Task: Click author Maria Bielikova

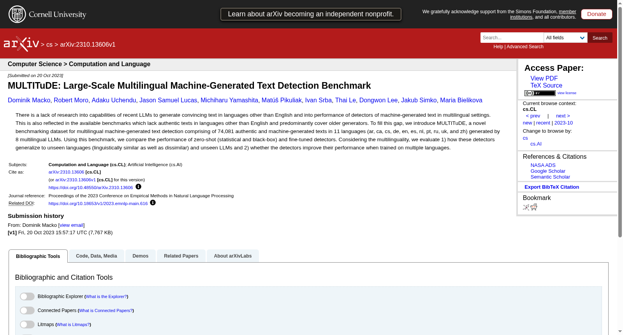Action: click(461, 100)
